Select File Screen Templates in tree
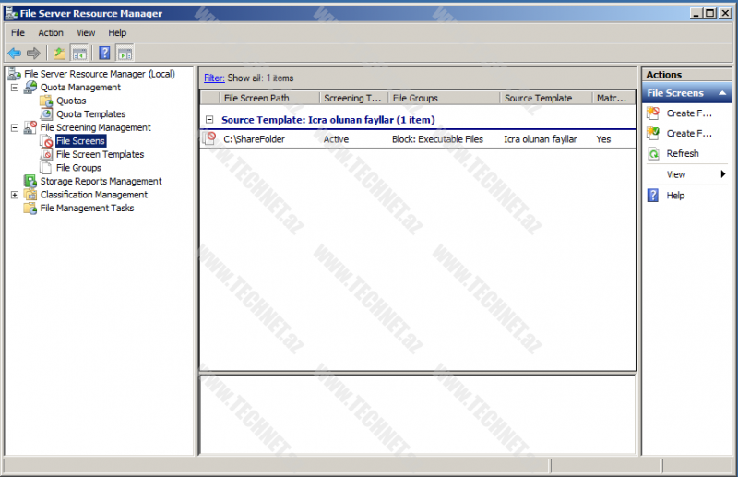Image resolution: width=738 pixels, height=477 pixels. click(x=100, y=155)
